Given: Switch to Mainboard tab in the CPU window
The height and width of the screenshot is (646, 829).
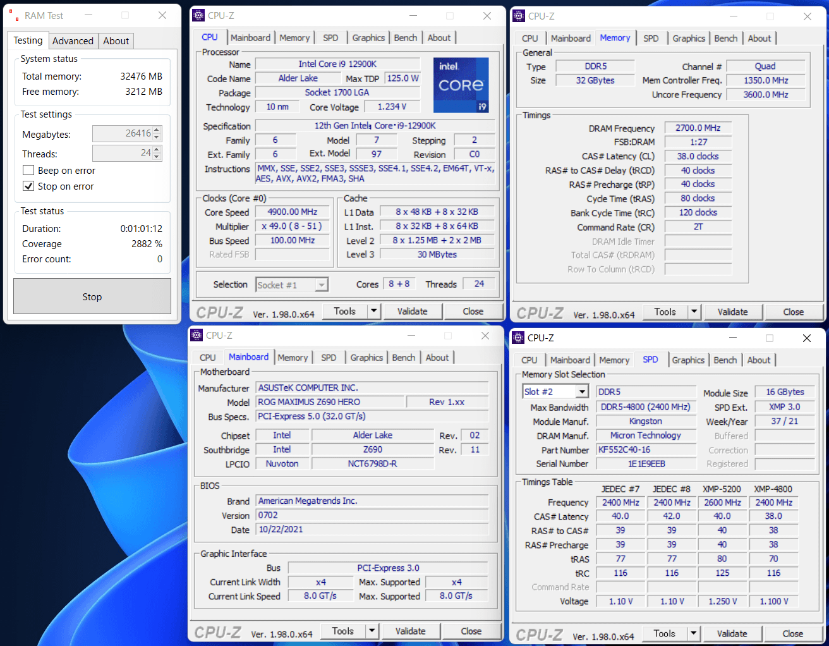Looking at the screenshot, I should tap(250, 38).
